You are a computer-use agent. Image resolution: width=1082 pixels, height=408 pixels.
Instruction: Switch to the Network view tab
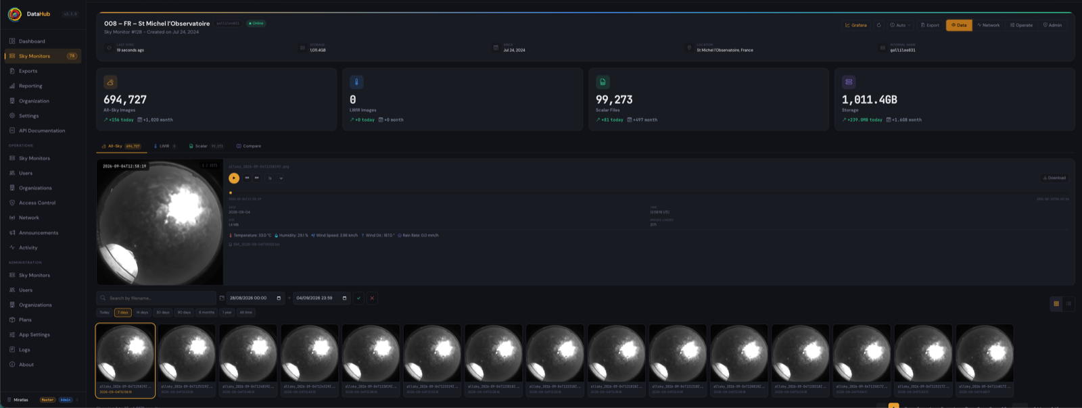(988, 25)
